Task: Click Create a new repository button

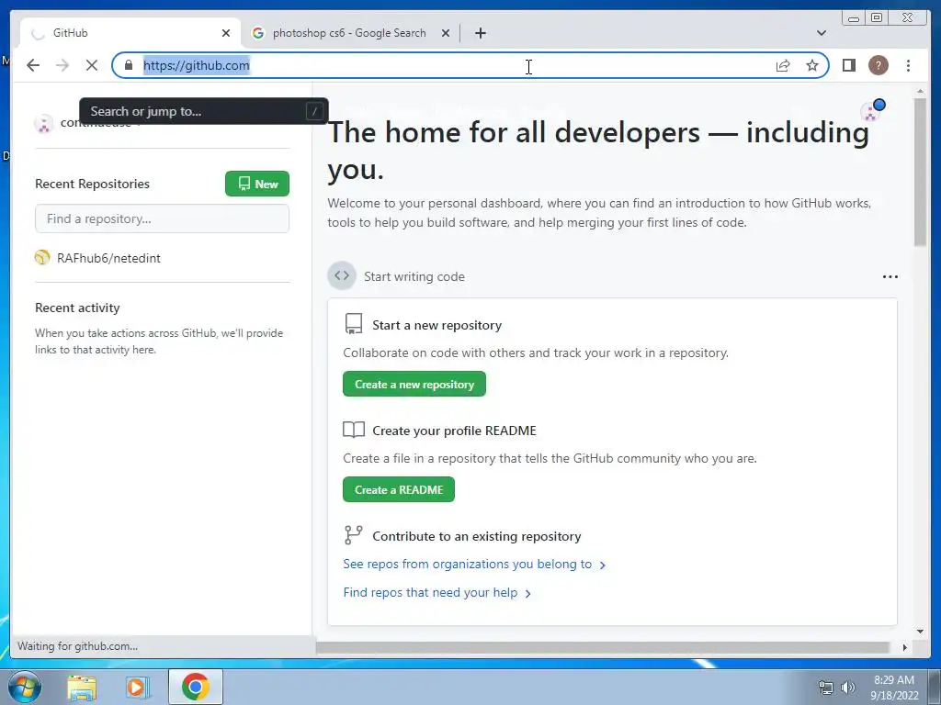Action: [414, 384]
